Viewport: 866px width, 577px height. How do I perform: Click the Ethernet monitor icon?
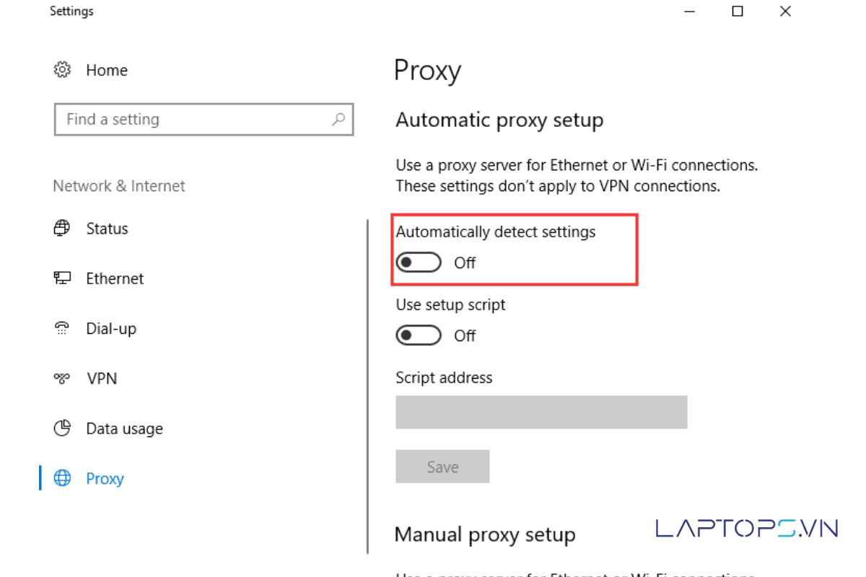click(x=61, y=278)
